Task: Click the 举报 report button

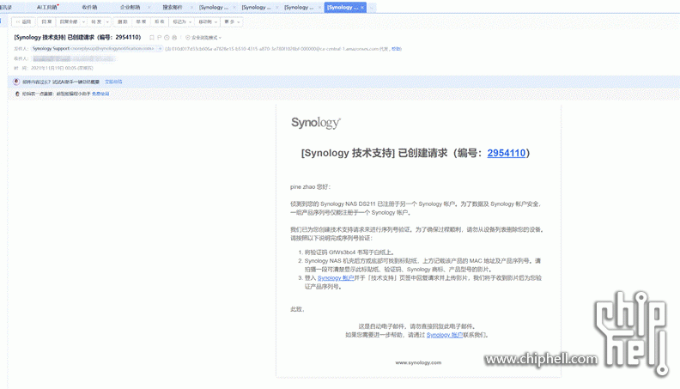Action: point(141,21)
